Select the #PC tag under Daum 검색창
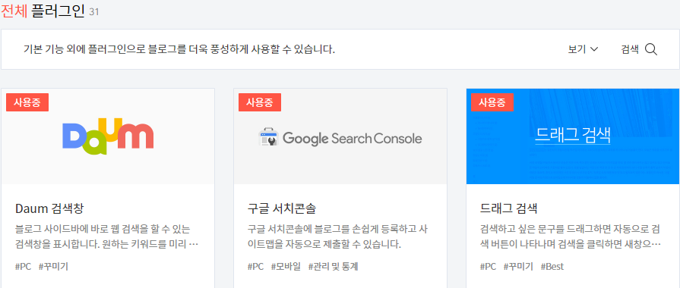Screen dimensions: 680x288 tap(23, 266)
